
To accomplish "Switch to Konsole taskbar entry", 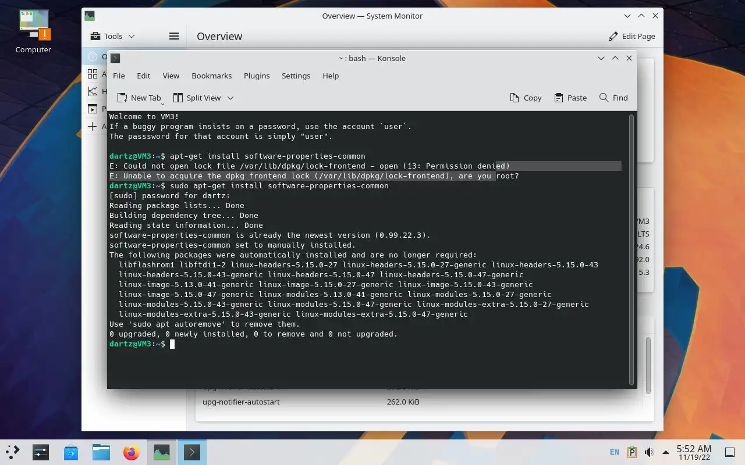I will click(192, 452).
